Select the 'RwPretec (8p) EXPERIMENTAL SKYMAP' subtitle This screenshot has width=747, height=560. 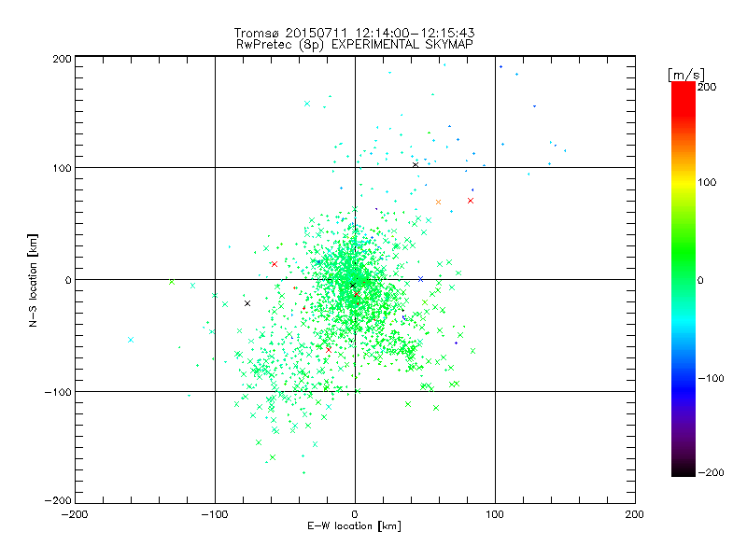point(354,44)
